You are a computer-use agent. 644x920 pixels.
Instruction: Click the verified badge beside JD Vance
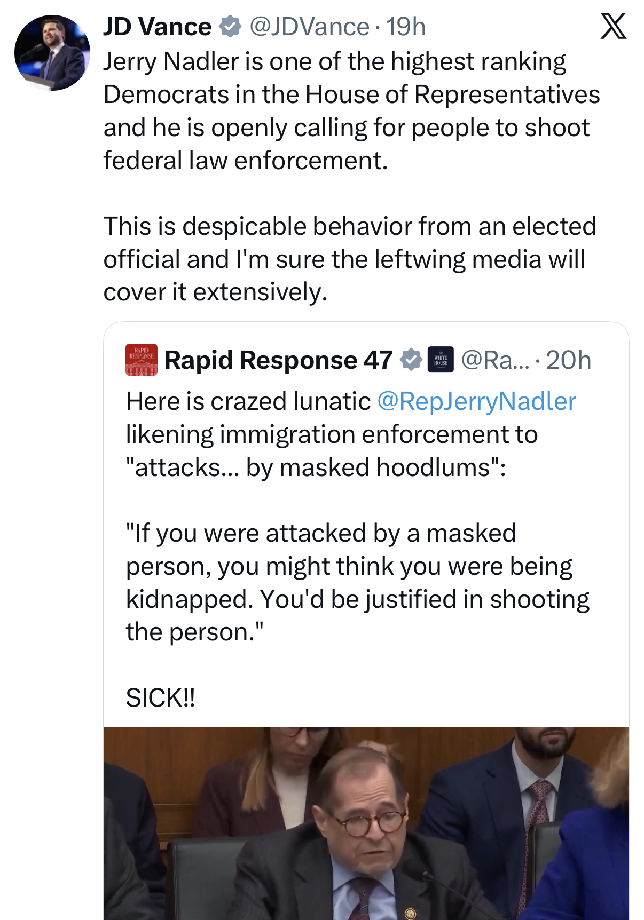pyautogui.click(x=230, y=27)
